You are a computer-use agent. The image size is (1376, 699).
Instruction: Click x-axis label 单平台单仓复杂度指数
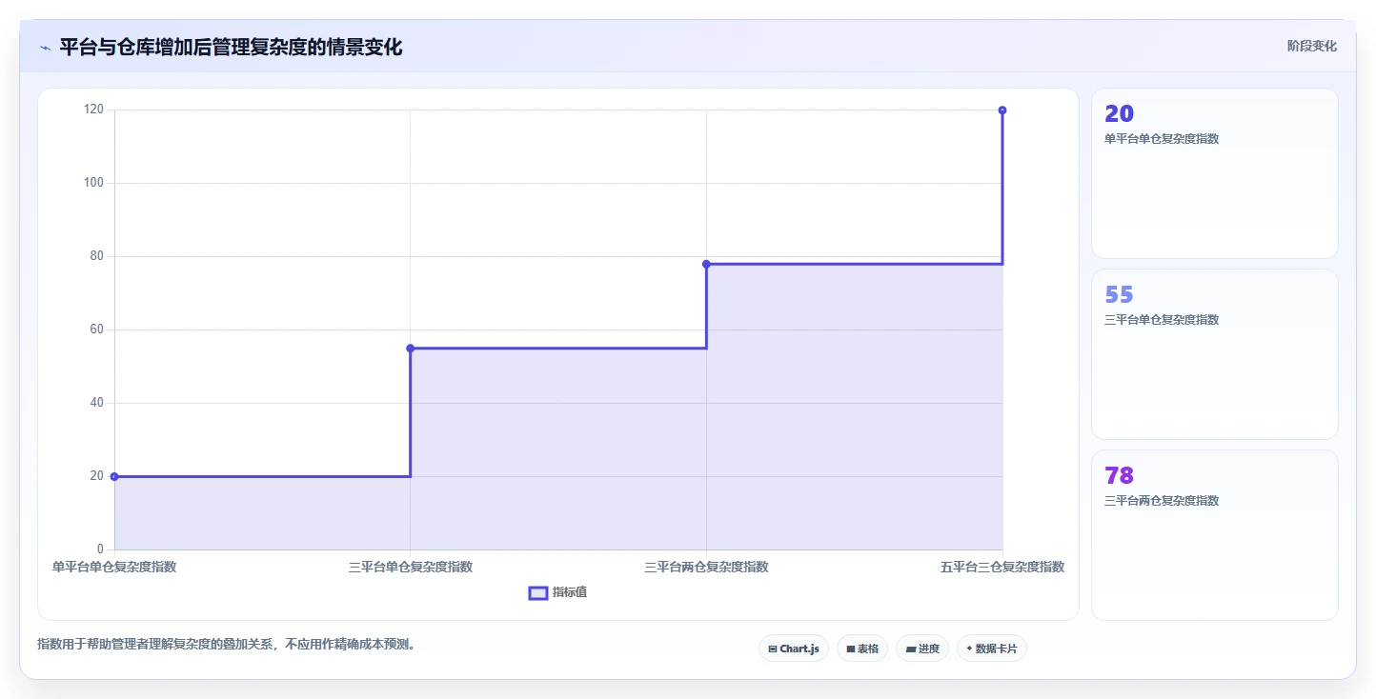[x=114, y=567]
